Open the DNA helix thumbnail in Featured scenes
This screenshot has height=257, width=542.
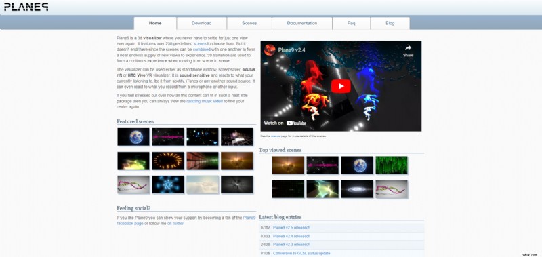(133, 184)
